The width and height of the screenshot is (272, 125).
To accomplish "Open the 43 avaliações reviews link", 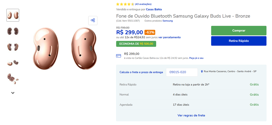I will coord(143,4).
